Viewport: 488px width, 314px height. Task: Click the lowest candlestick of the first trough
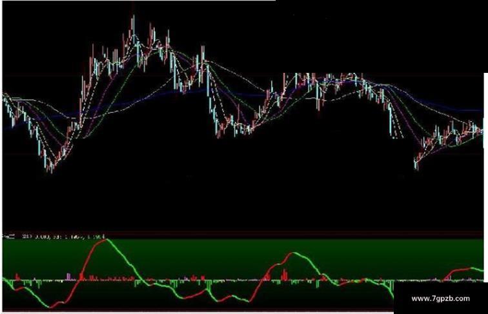click(x=52, y=166)
